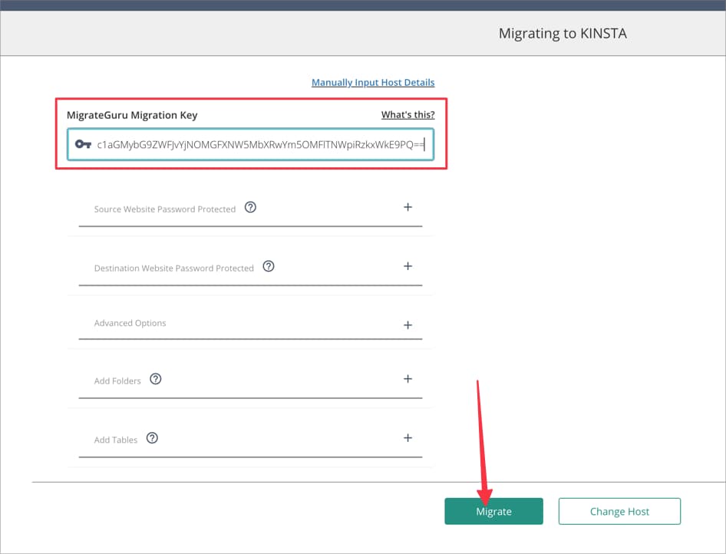726x554 pixels.
Task: Open the Manually Input Host Details link
Action: point(373,82)
